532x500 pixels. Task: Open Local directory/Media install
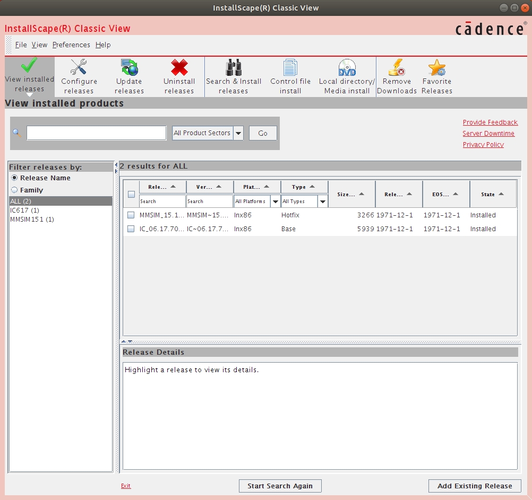point(347,76)
